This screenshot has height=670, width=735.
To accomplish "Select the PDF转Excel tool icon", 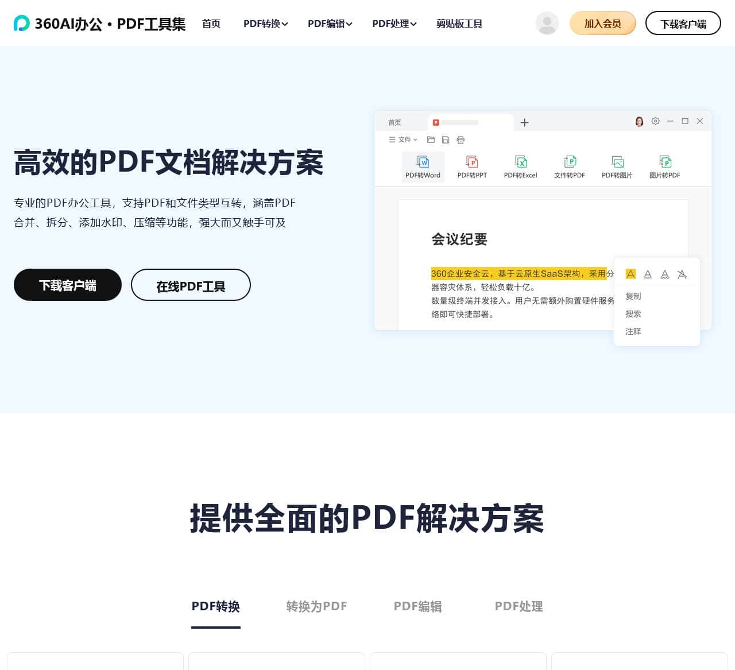I will click(x=521, y=162).
